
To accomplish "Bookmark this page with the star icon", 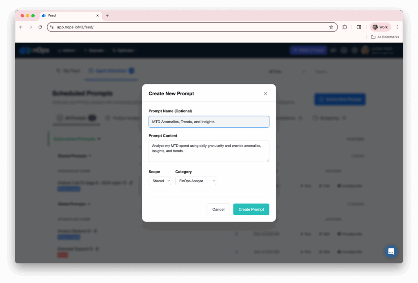I will 331,27.
